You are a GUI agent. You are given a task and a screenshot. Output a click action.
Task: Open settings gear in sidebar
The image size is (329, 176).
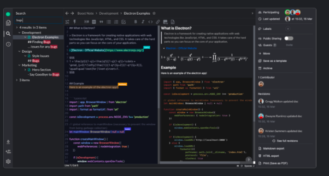tap(8, 161)
